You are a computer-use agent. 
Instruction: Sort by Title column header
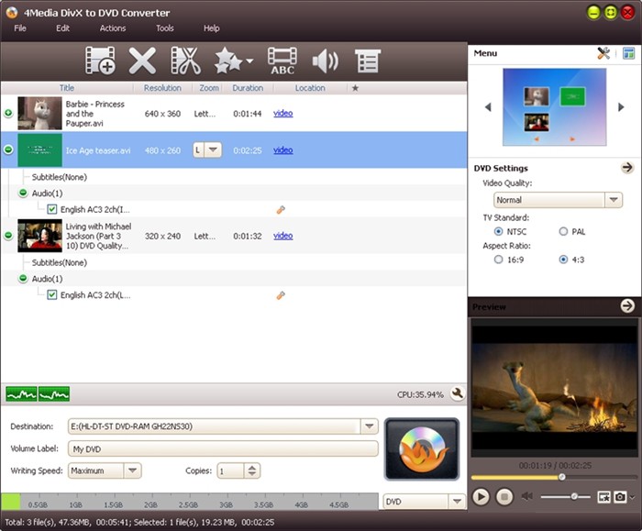click(67, 88)
